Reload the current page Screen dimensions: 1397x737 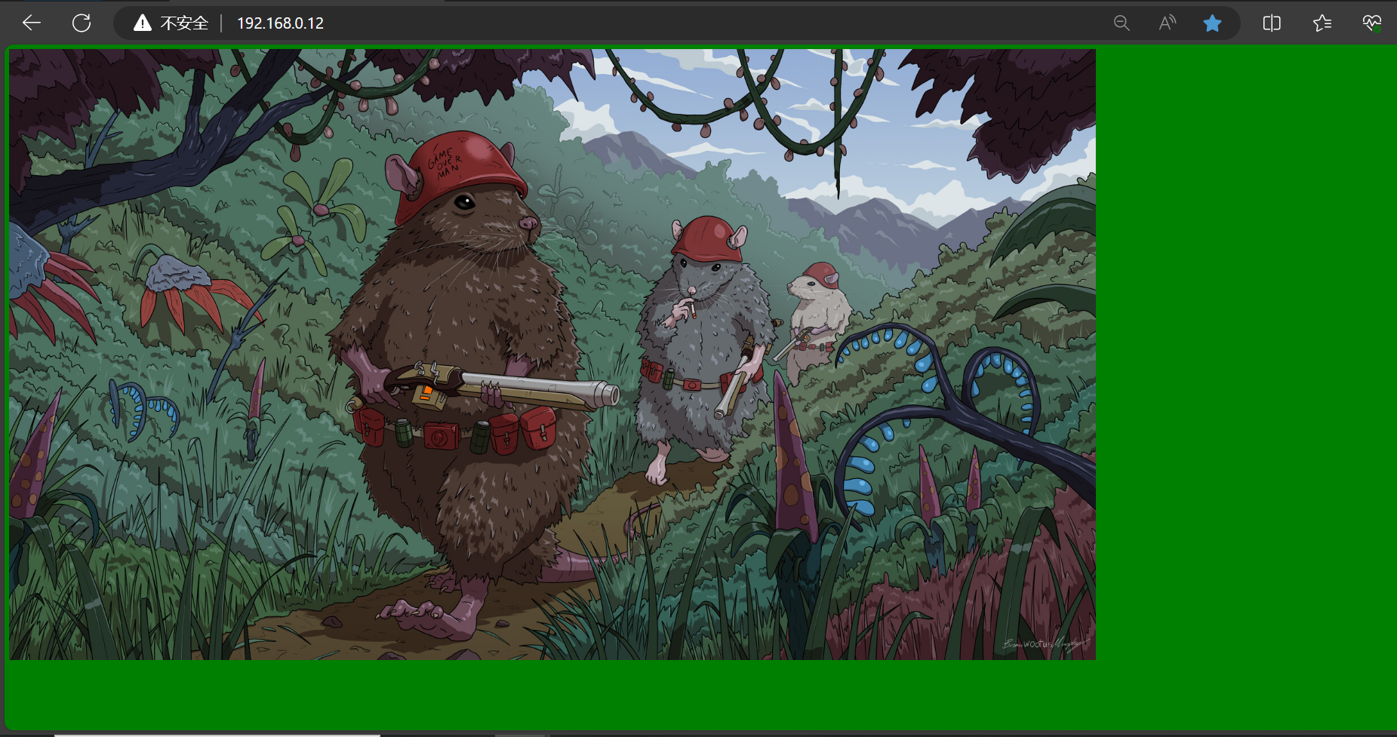pyautogui.click(x=82, y=23)
